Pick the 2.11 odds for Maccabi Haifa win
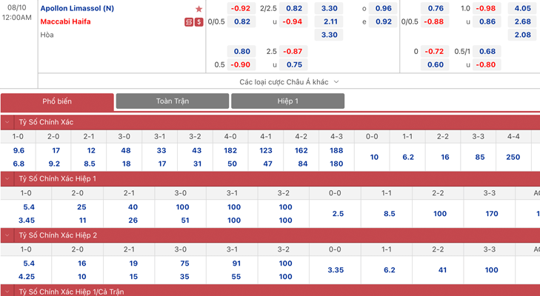The image size is (540, 296). click(330, 21)
